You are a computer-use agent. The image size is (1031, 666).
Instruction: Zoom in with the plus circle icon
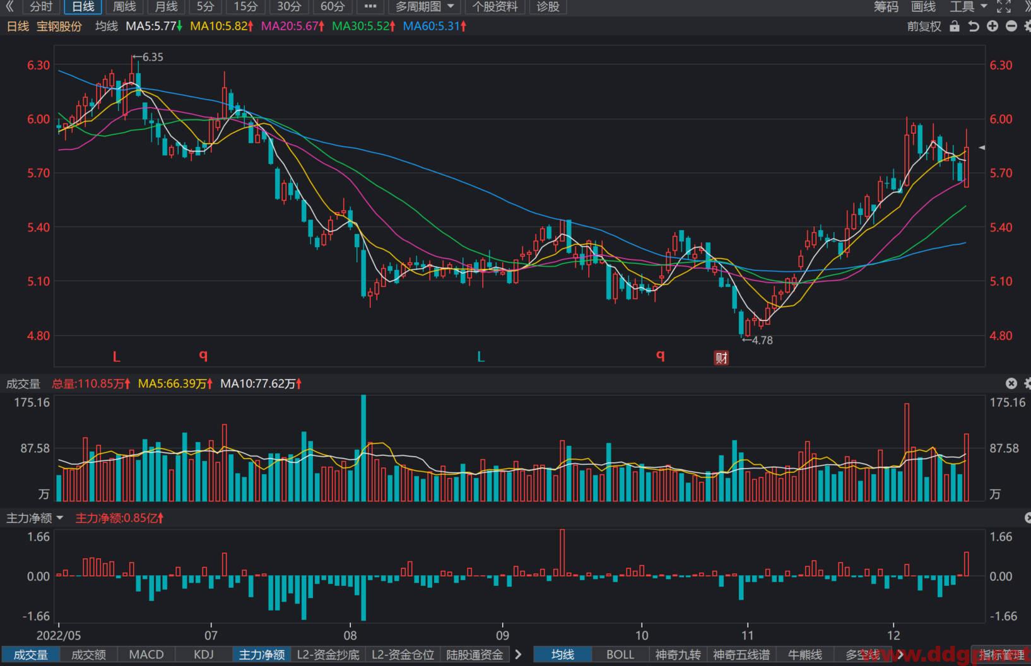pyautogui.click(x=993, y=26)
